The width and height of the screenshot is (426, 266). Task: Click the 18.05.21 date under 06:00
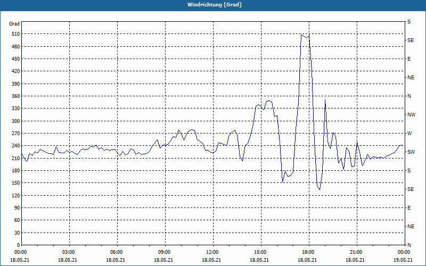point(115,260)
